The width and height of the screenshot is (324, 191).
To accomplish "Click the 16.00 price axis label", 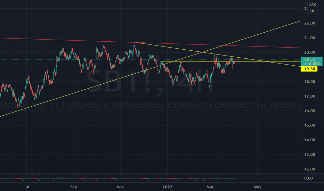I will click(x=309, y=111).
